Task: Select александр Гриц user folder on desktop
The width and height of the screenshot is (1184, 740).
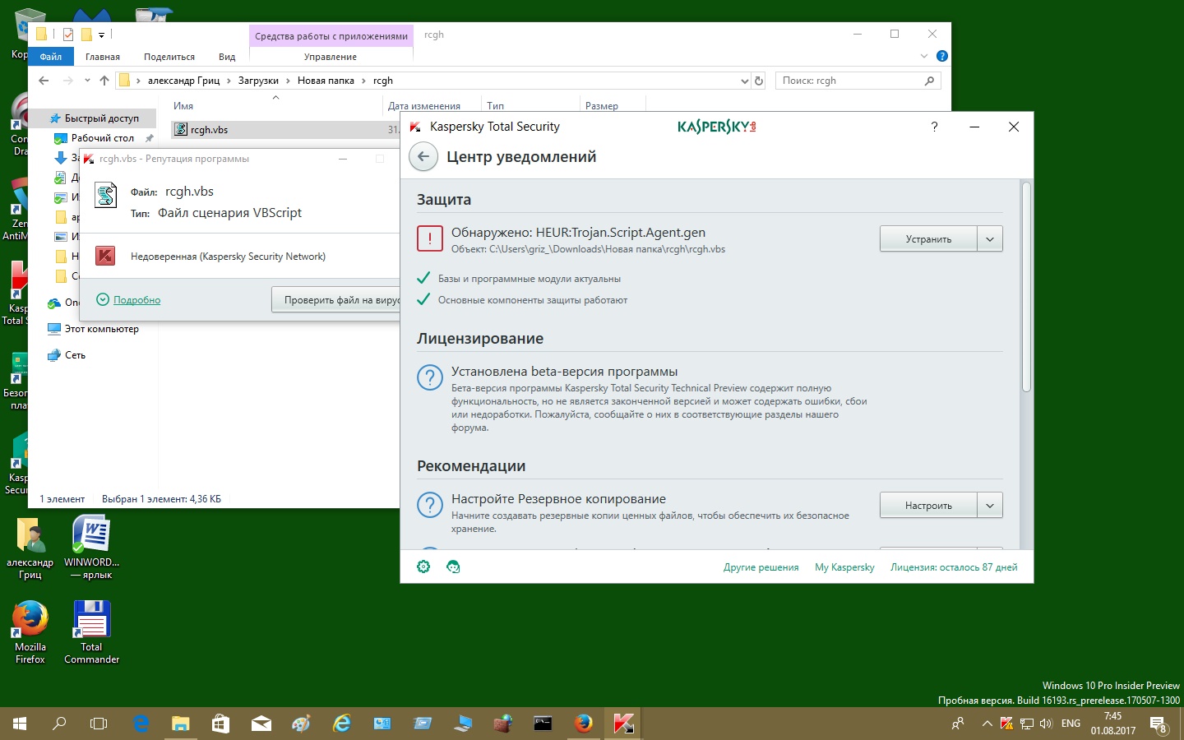Action: pos(30,547)
